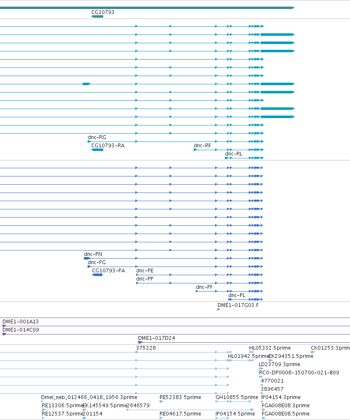Click the RE52383.5prime EST label
This screenshot has height=420, width=350.
[x=180, y=397]
